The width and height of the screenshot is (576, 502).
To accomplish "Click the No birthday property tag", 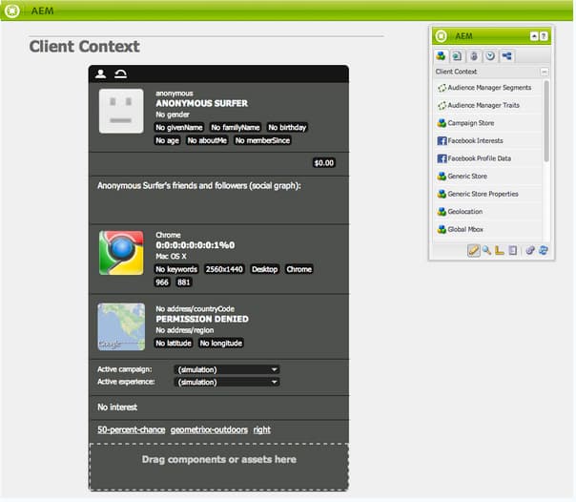I will (287, 128).
